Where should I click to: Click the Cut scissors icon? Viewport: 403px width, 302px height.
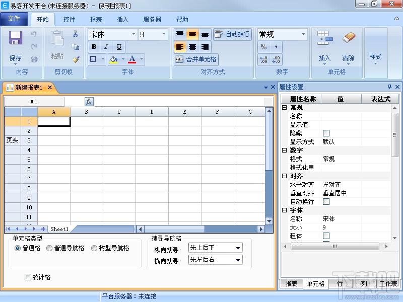click(x=75, y=34)
